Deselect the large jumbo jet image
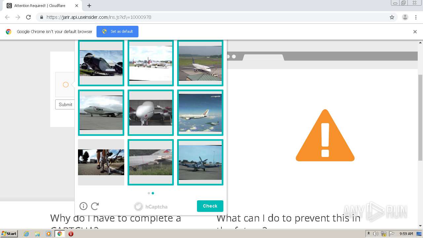The image size is (423, 238). pos(101,113)
